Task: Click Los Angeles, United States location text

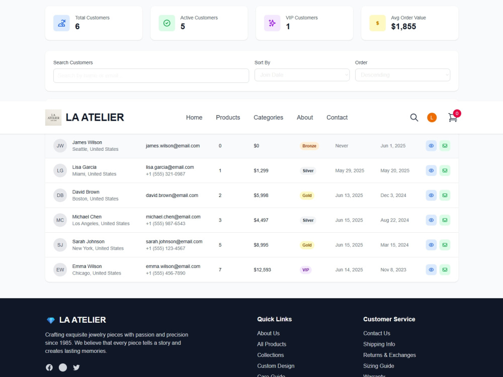Action: point(101,224)
